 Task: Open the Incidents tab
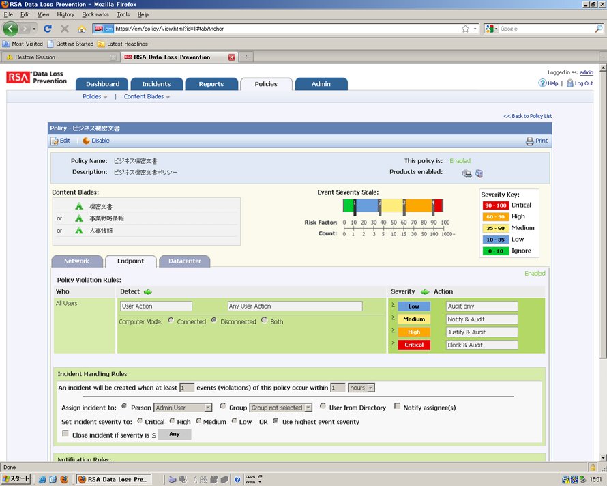pos(156,84)
